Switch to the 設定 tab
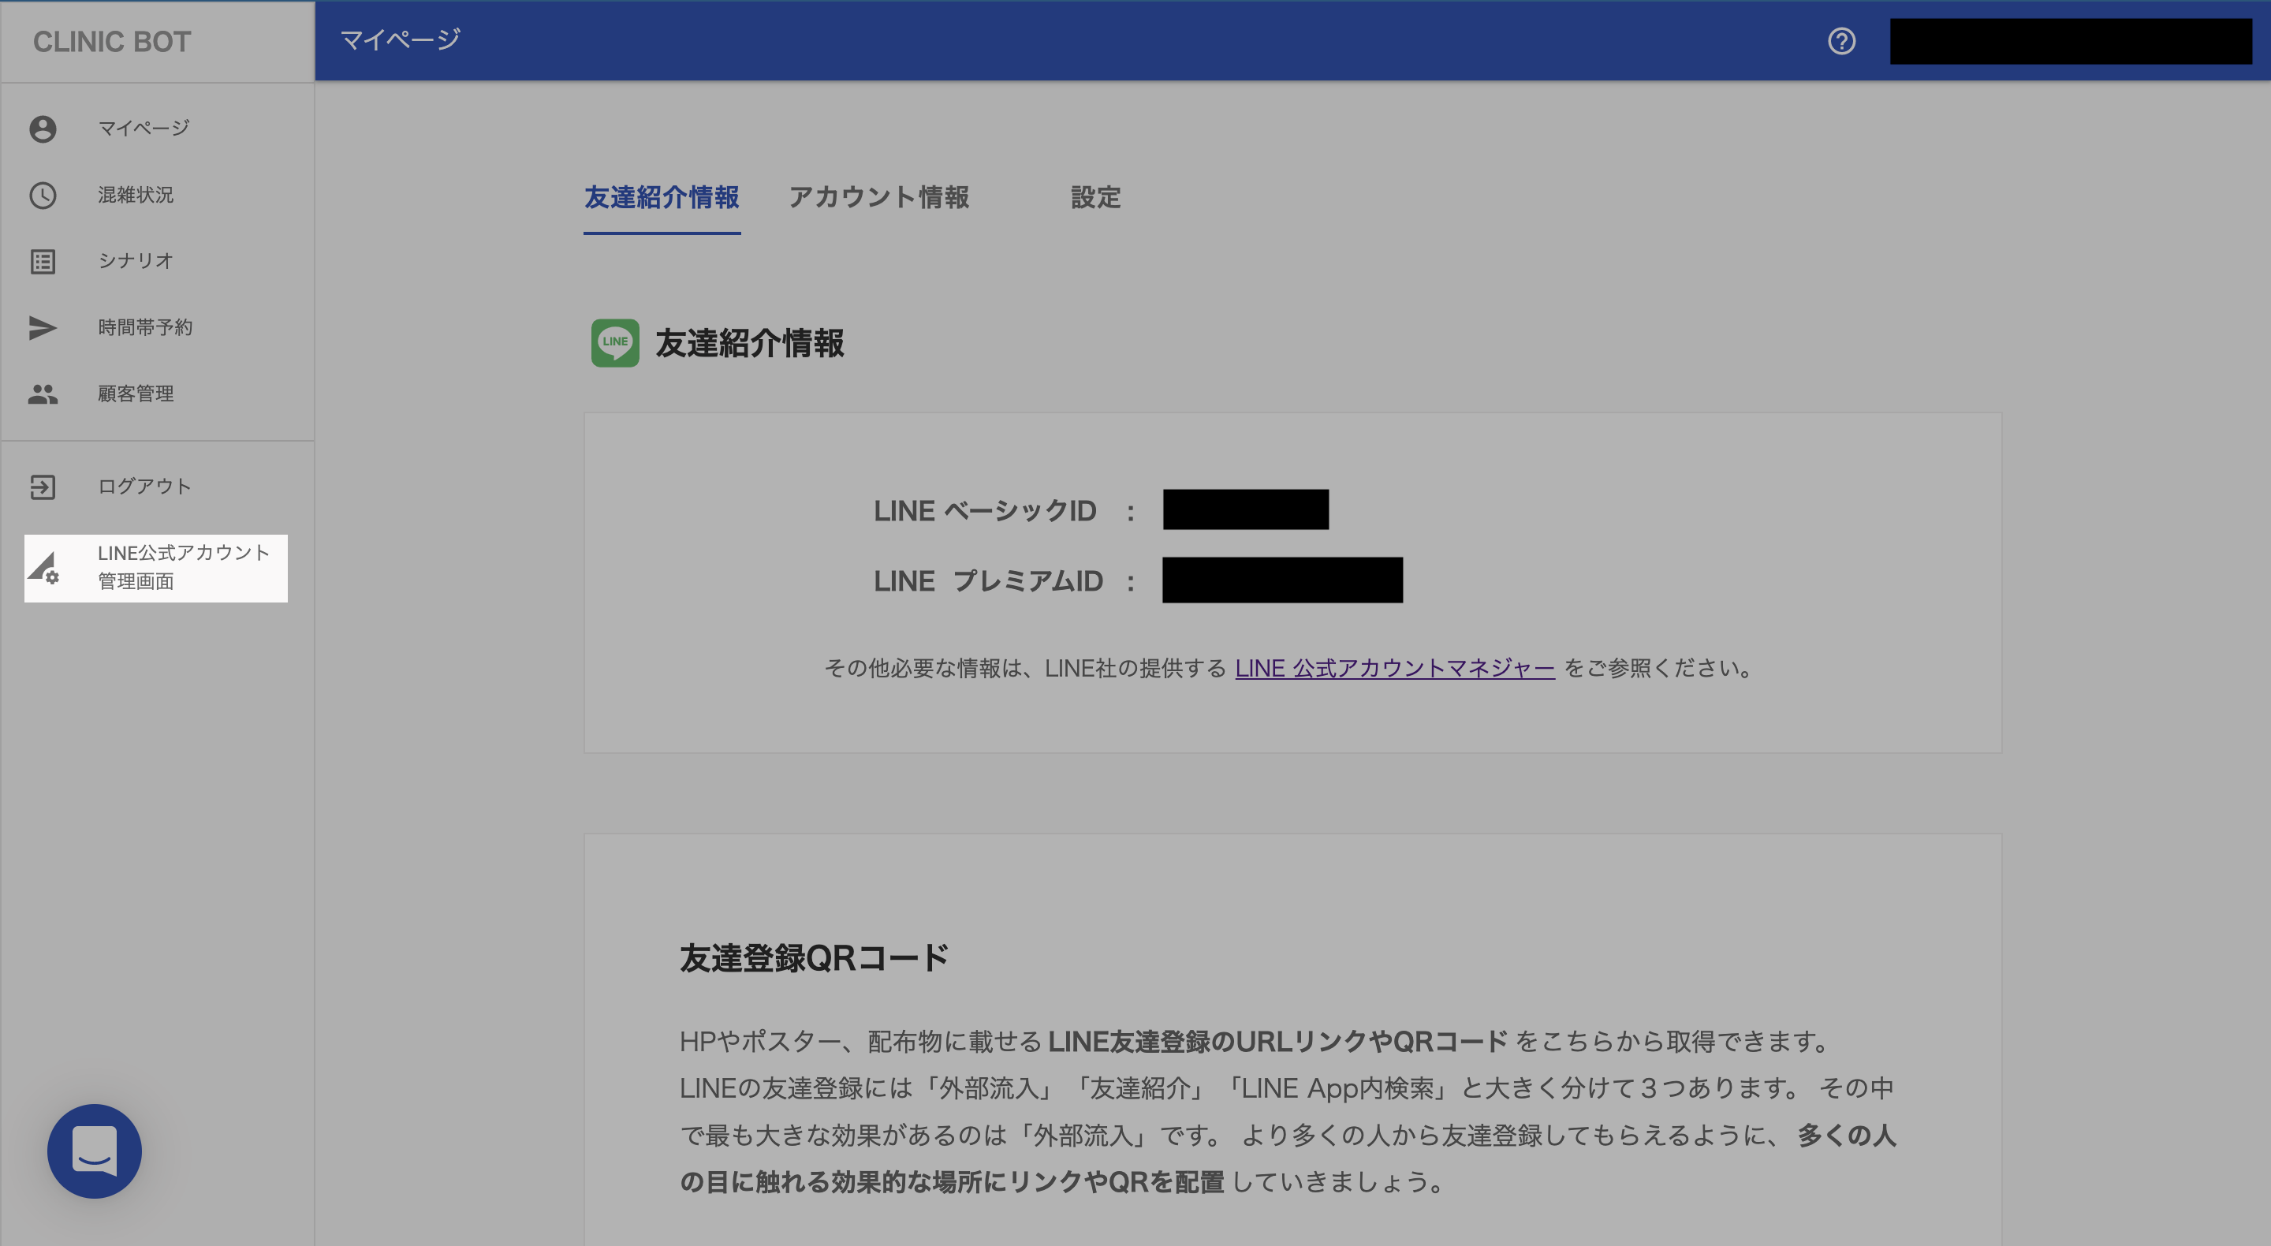This screenshot has width=2271, height=1246. point(1095,197)
